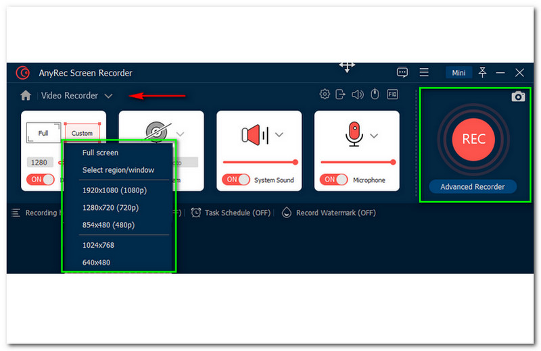Click the Recording history list icon

(x=16, y=213)
